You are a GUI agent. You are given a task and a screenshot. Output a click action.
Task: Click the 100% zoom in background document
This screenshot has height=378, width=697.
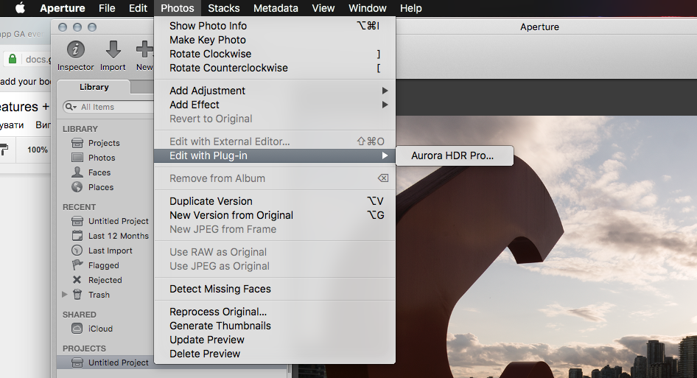[38, 150]
